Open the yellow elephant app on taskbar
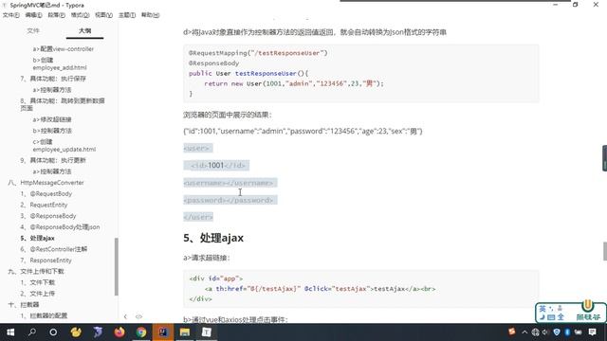Viewport: 607px width, 341px height. coord(76,332)
